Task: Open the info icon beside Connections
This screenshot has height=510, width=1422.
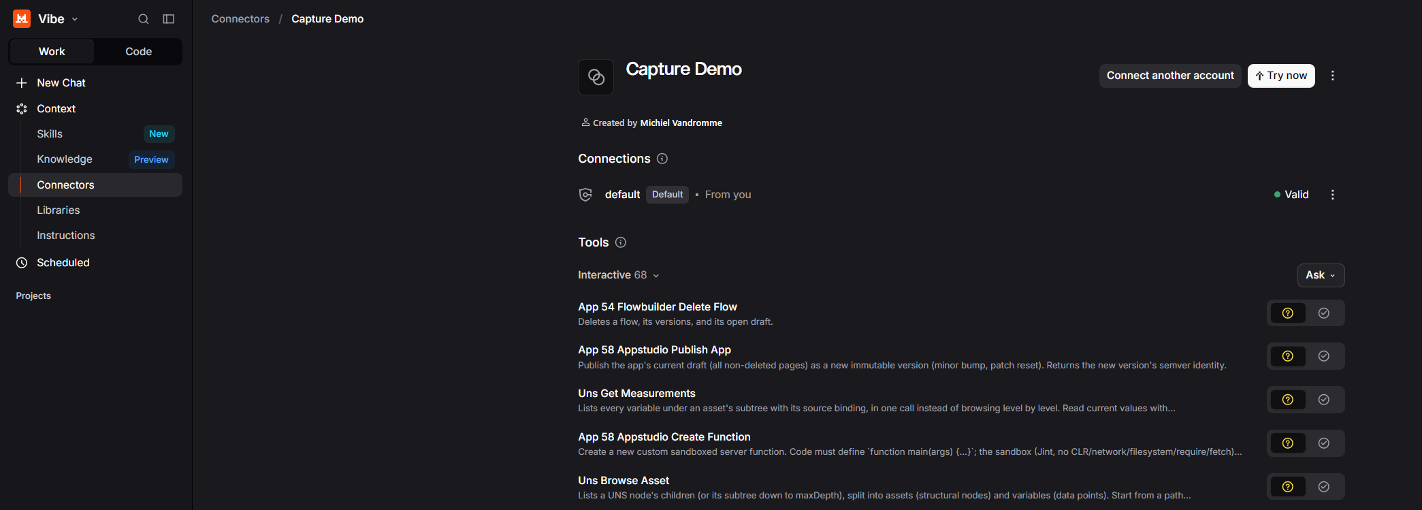Action: (x=662, y=159)
